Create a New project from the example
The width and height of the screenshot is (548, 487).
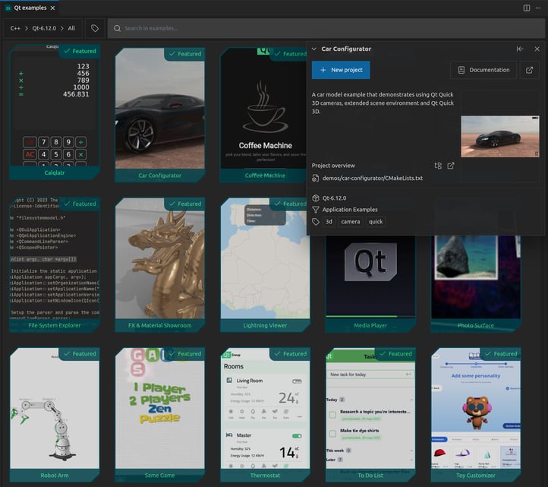click(x=341, y=70)
